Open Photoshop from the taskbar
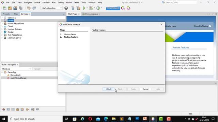The height and width of the screenshot is (122, 218). pos(137,119)
